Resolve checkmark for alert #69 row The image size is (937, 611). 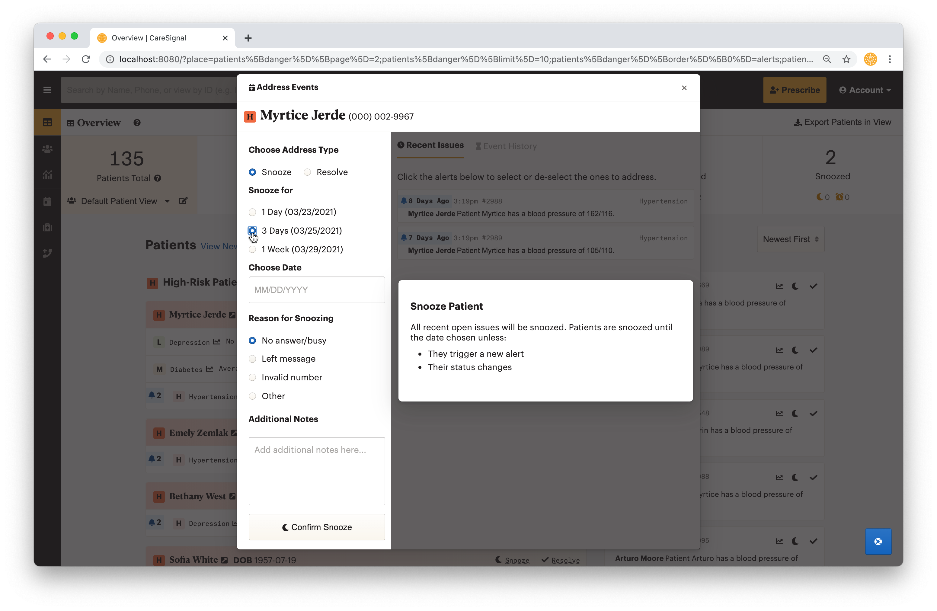point(813,286)
